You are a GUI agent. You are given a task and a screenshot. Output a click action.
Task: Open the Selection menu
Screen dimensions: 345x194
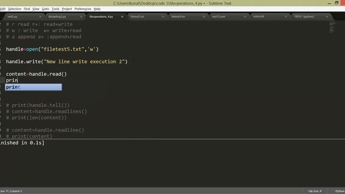(15, 9)
